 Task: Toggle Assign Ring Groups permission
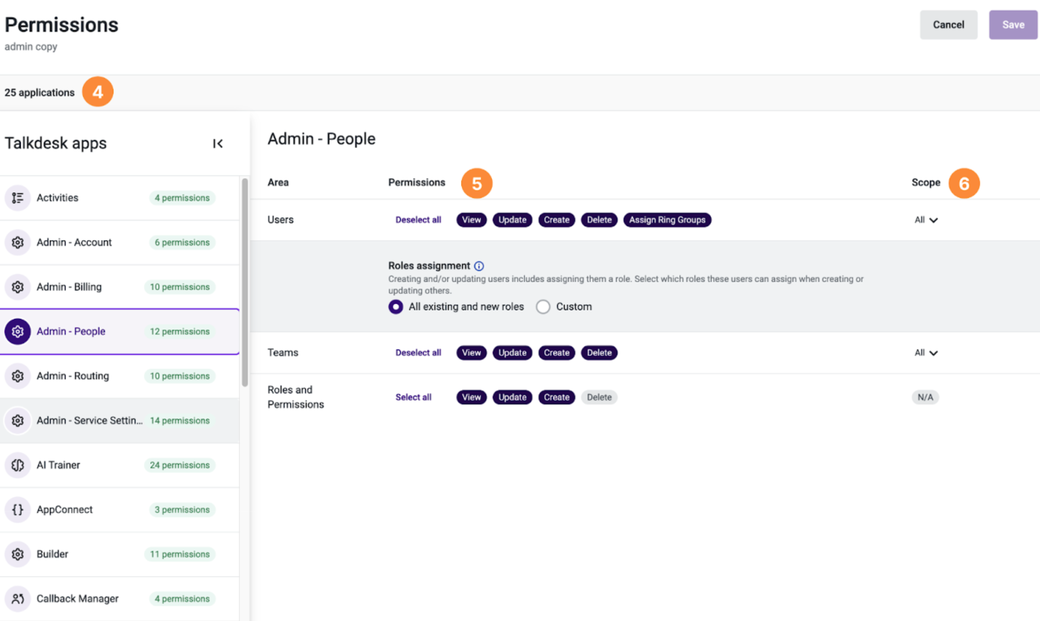coord(667,220)
